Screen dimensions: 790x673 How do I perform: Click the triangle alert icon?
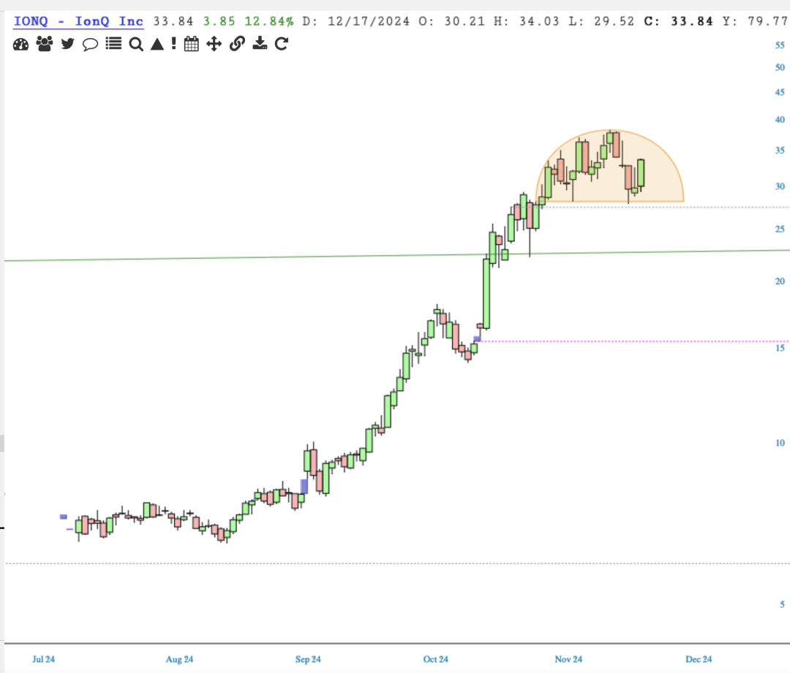157,45
